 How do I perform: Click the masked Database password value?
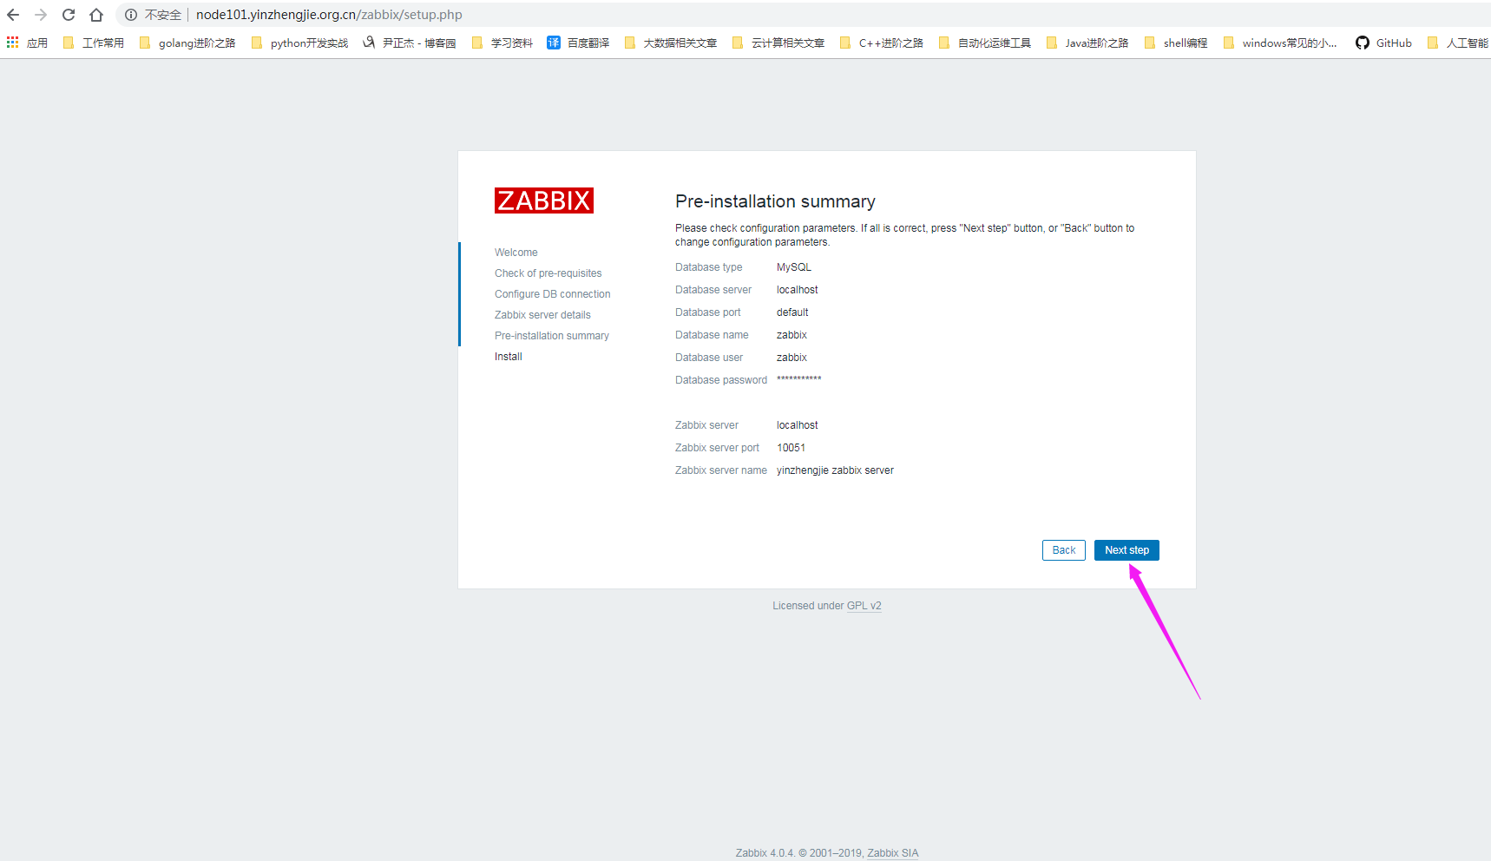799,379
